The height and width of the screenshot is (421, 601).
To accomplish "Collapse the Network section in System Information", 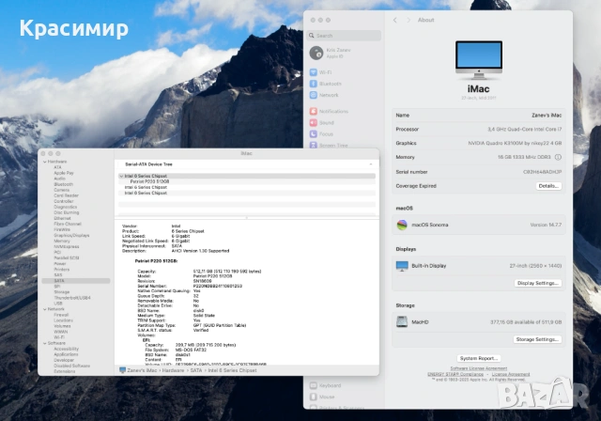I will (45, 309).
